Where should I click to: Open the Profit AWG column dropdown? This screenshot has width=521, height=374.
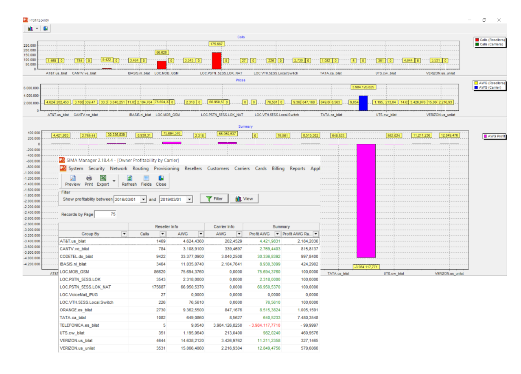pos(278,234)
